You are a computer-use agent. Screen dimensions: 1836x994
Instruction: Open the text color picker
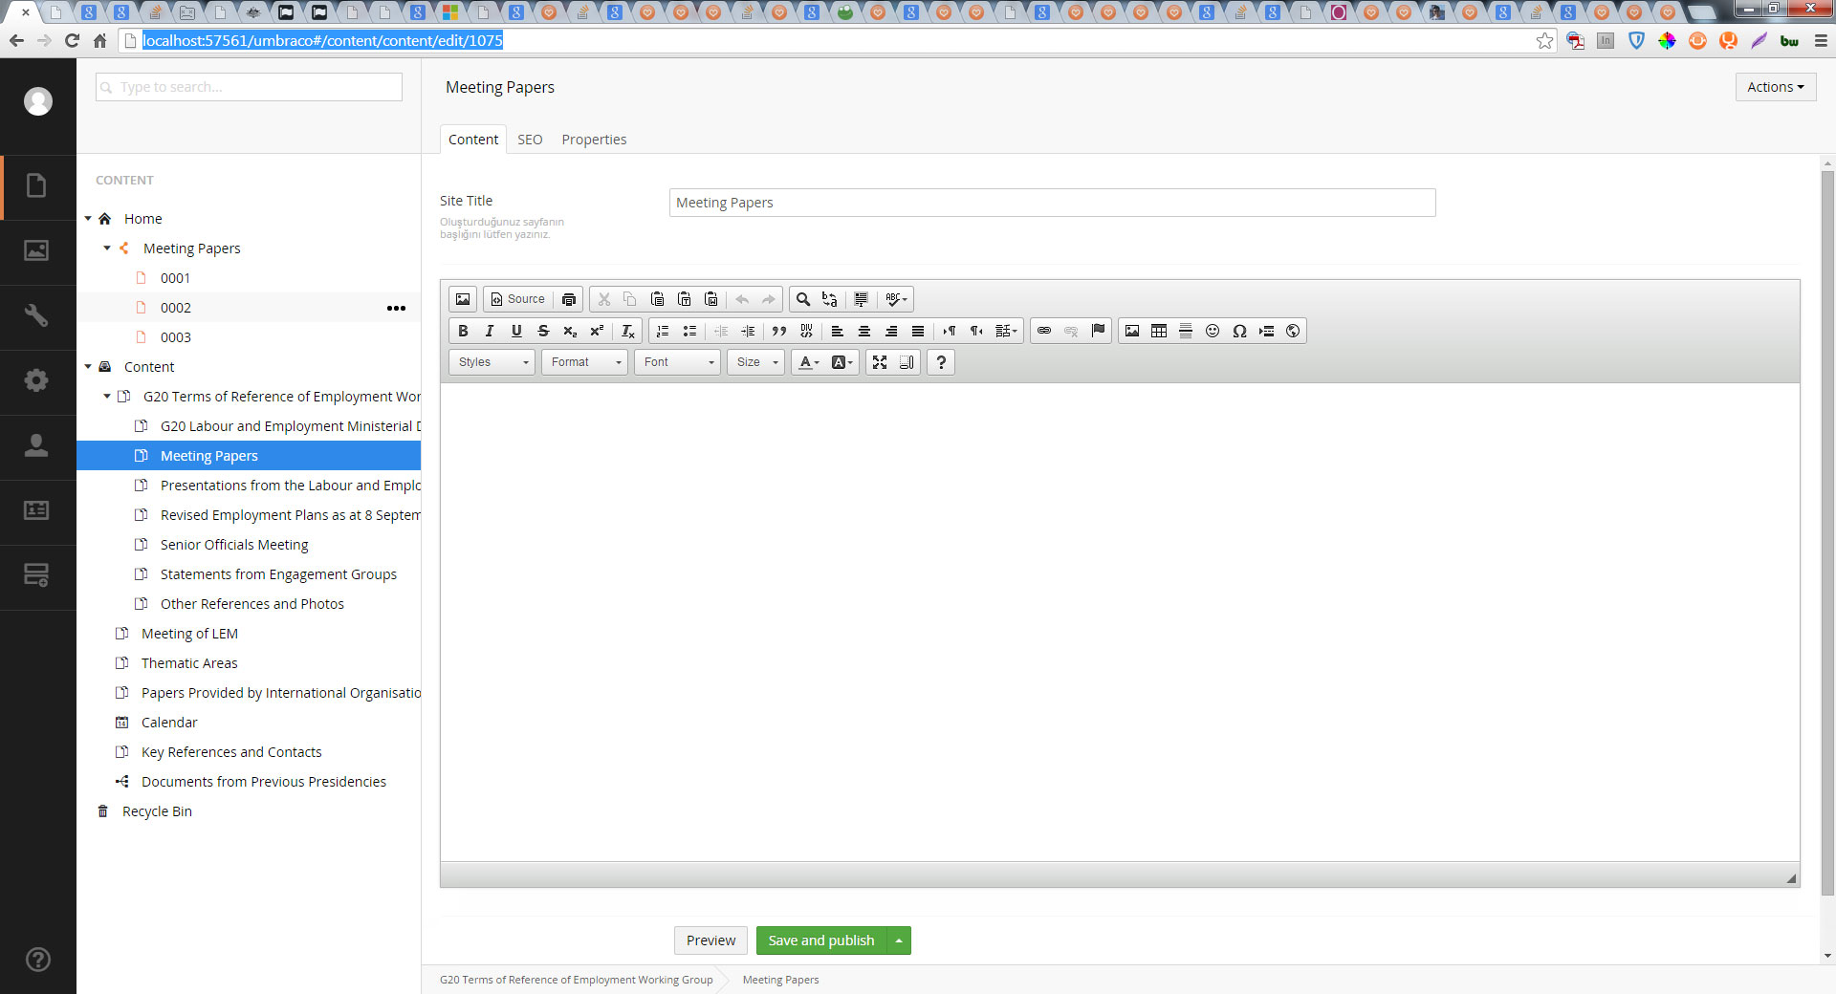pos(808,362)
